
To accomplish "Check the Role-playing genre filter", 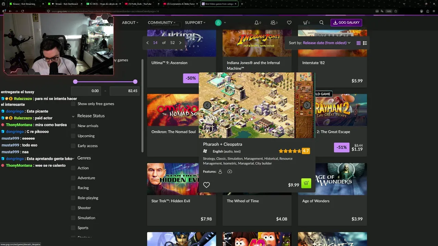I will pyautogui.click(x=73, y=198).
